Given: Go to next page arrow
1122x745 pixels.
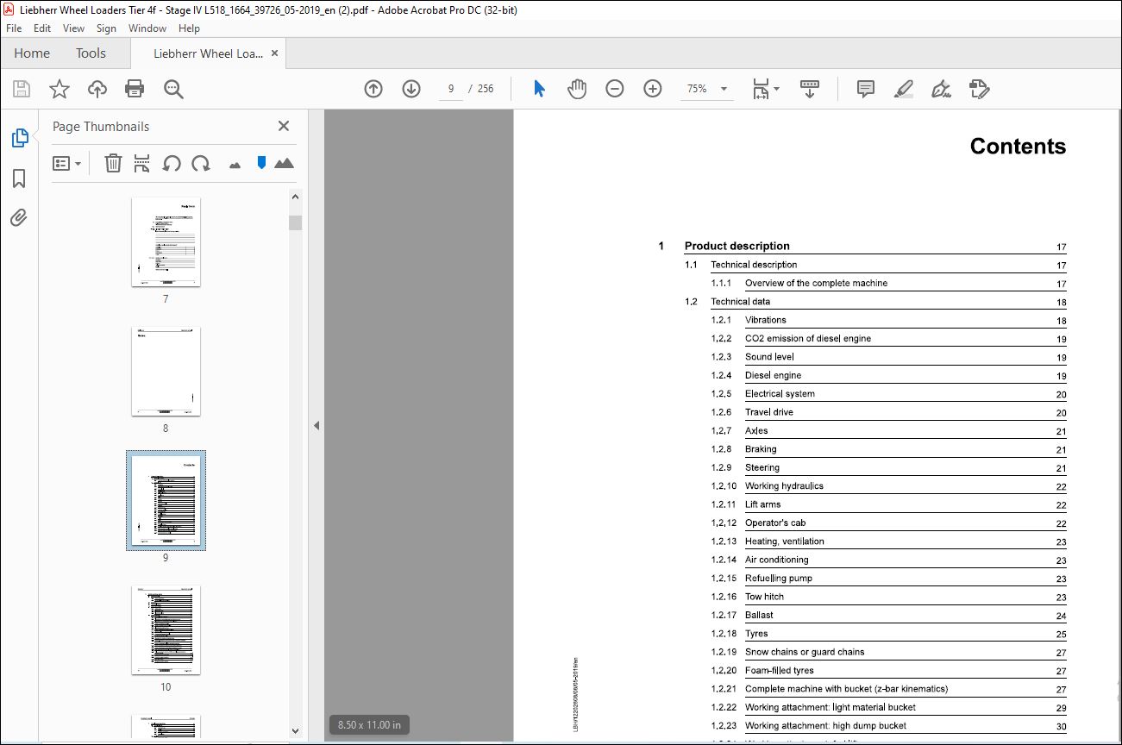Looking at the screenshot, I should point(411,89).
